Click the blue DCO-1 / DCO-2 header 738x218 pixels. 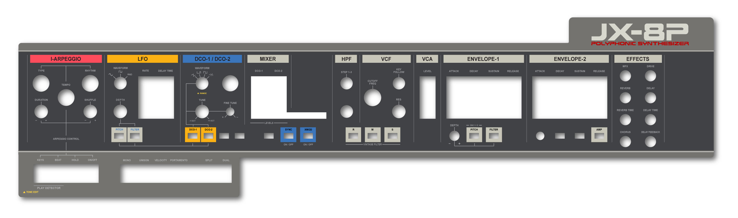point(212,59)
